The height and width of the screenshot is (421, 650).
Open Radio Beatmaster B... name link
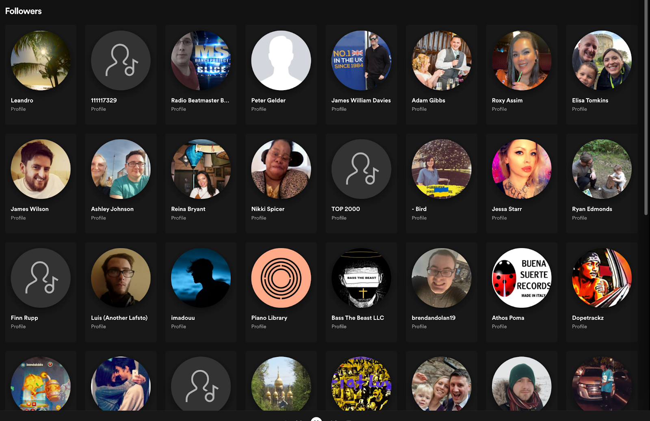coord(200,100)
